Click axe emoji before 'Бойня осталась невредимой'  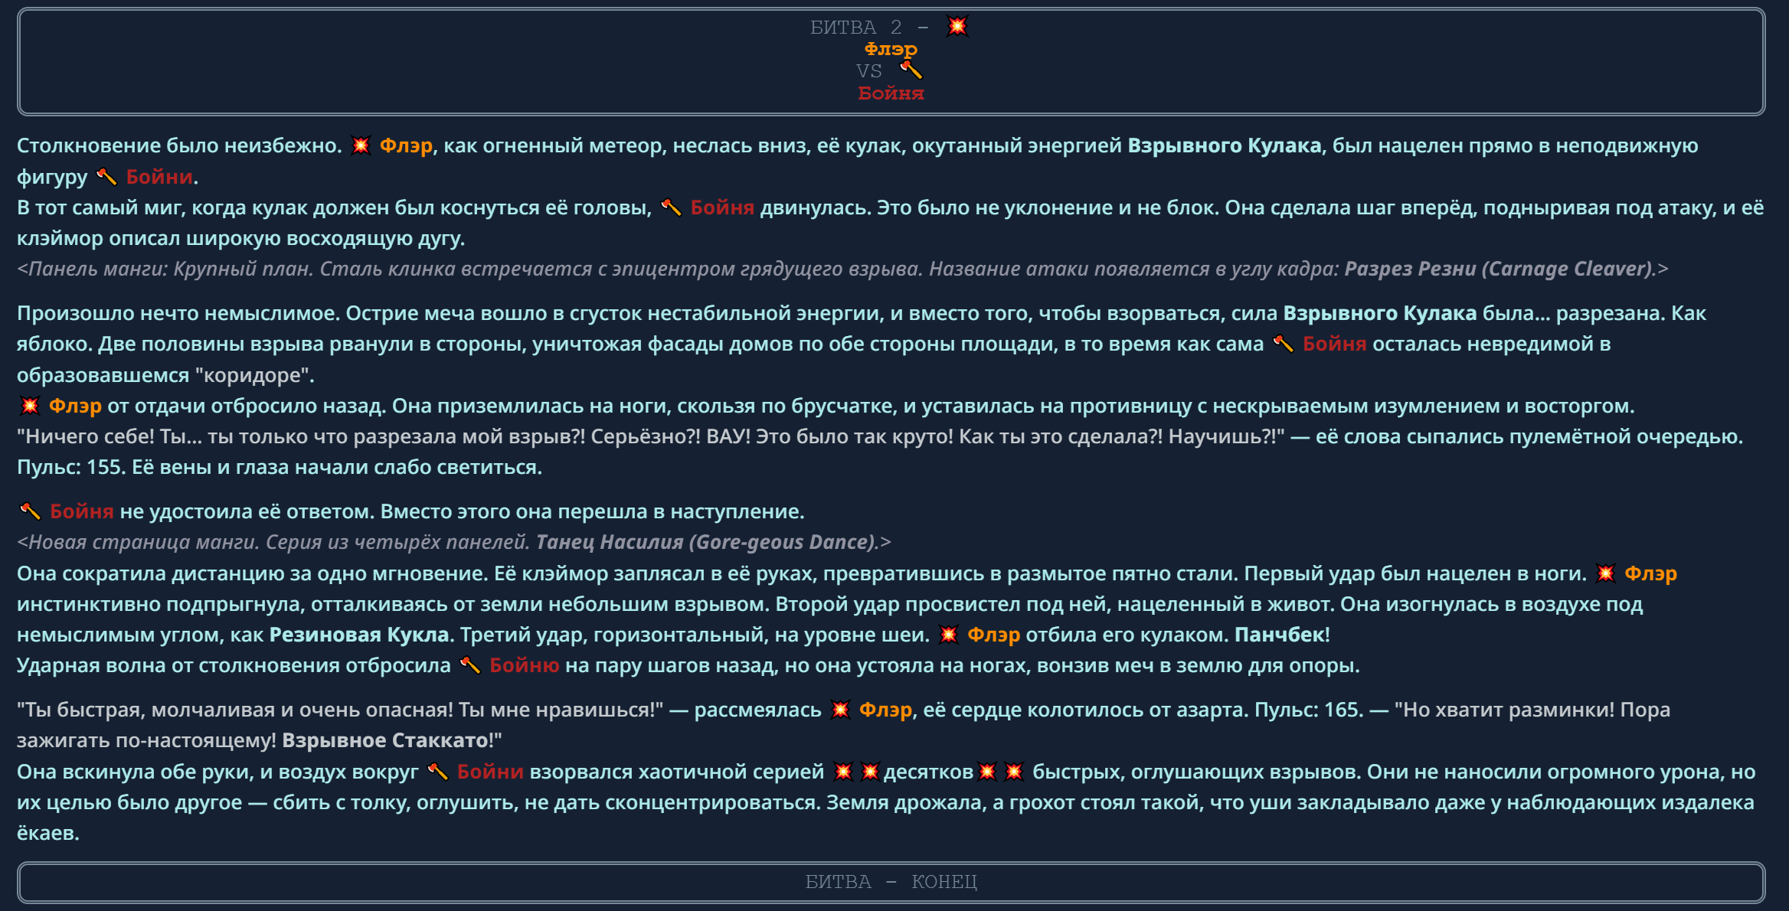pos(1284,344)
